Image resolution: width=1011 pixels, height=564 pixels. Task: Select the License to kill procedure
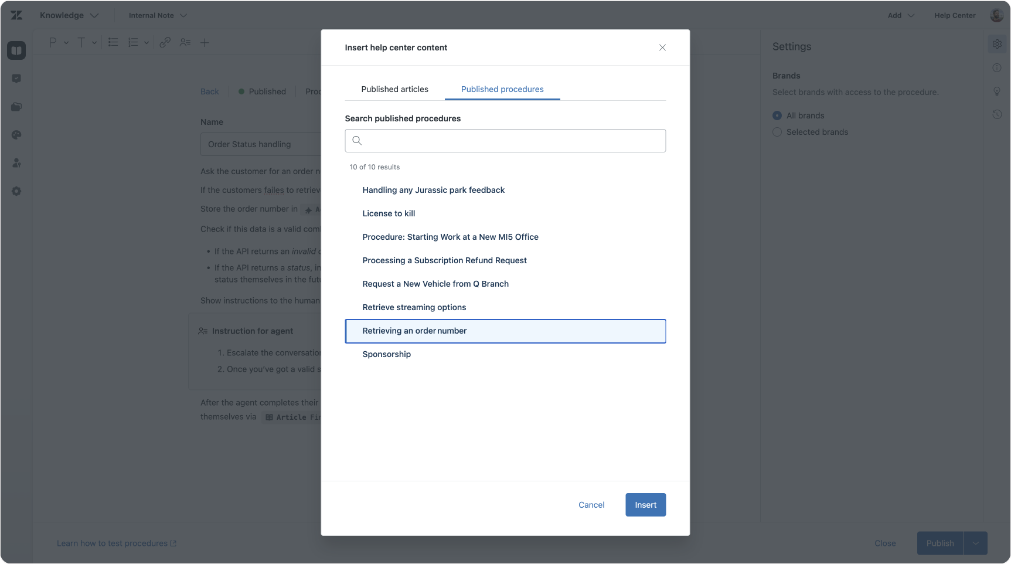click(x=389, y=213)
